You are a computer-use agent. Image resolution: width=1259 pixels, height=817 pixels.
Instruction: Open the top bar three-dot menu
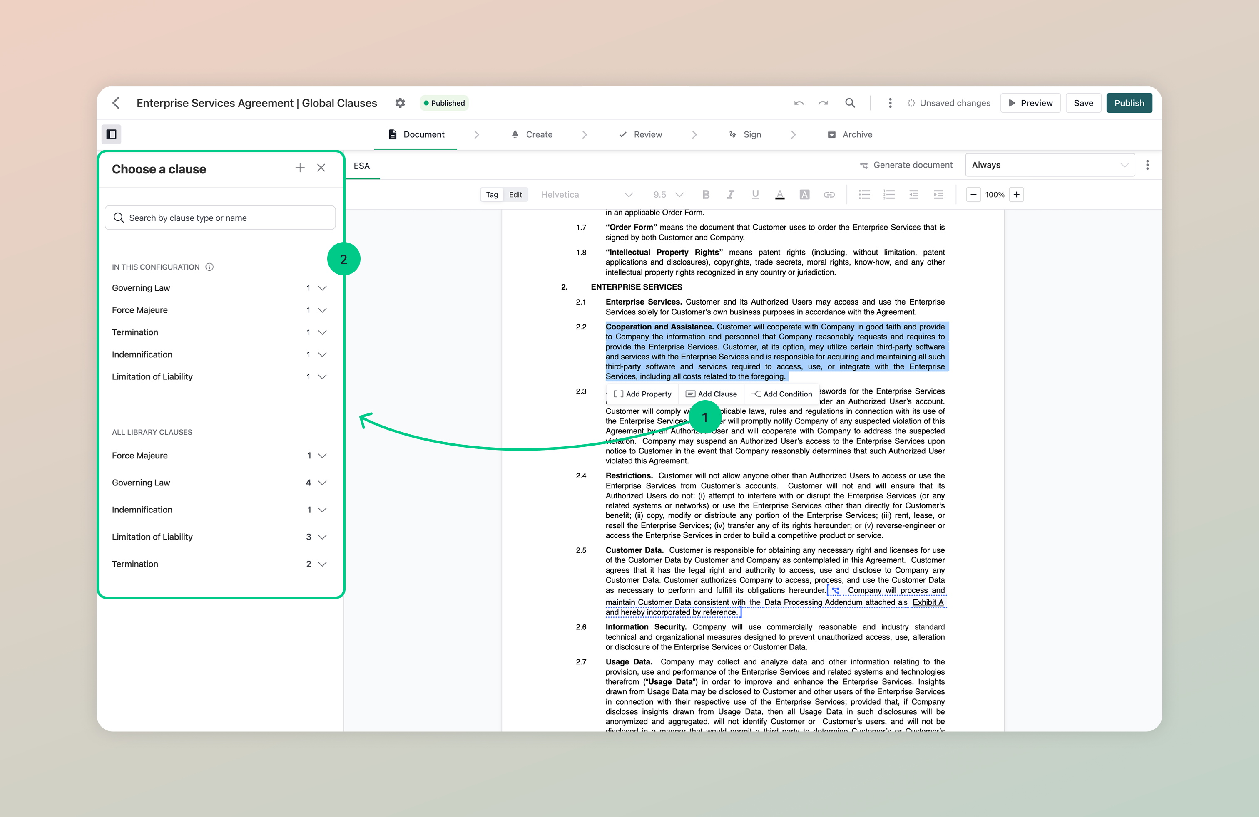tap(890, 103)
